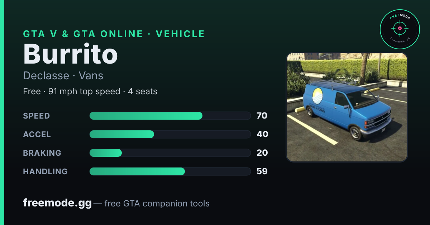
Task: Open the Burrito van thumbnail image
Action: [x=347, y=107]
